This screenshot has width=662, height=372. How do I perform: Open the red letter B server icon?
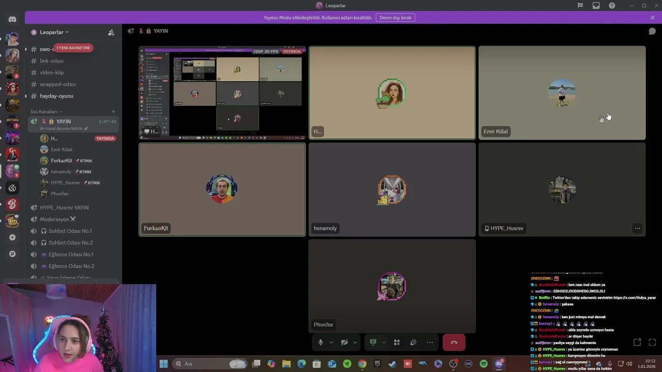[x=12, y=205]
